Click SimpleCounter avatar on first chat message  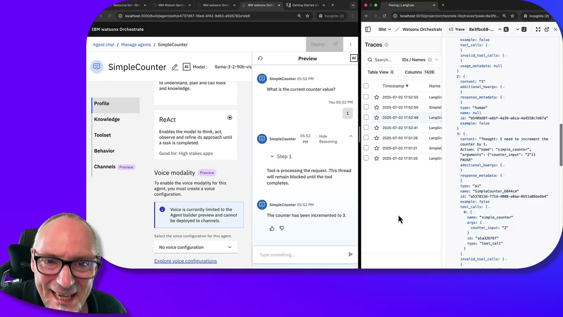tap(262, 79)
